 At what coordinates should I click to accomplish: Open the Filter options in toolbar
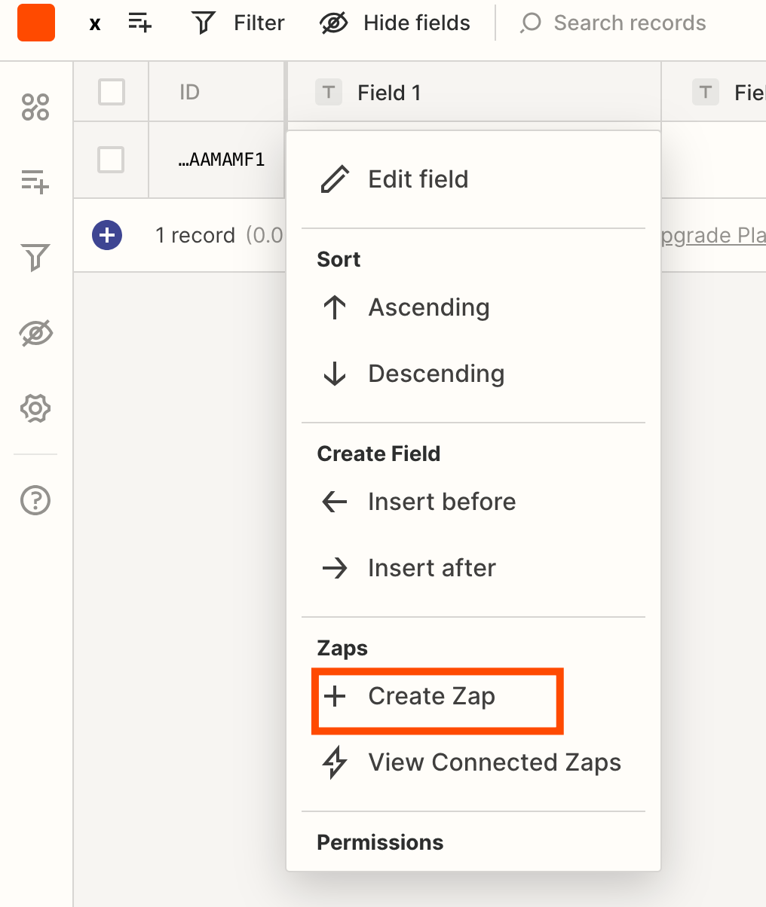pos(238,23)
